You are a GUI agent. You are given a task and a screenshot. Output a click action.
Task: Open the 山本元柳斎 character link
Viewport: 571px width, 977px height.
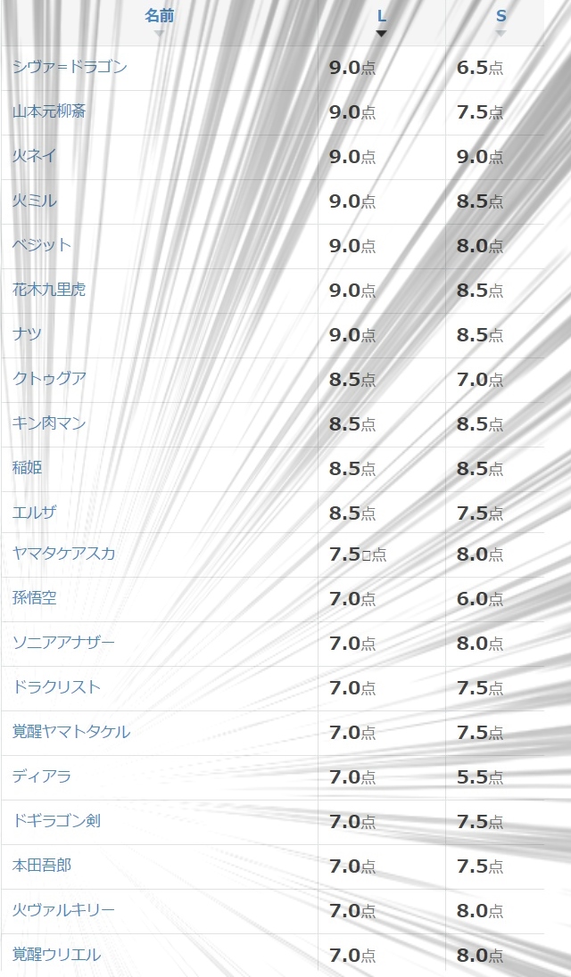(48, 111)
